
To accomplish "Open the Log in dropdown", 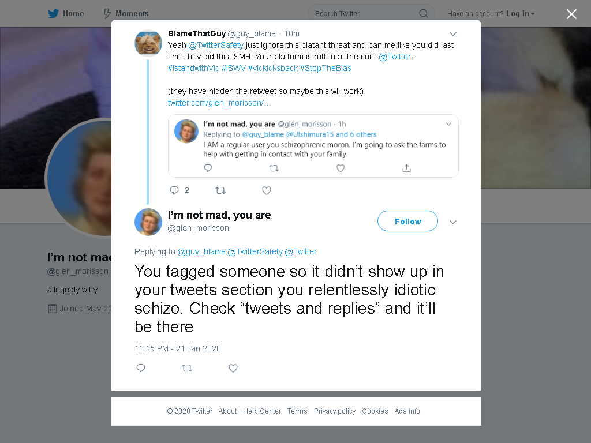I will coord(520,14).
